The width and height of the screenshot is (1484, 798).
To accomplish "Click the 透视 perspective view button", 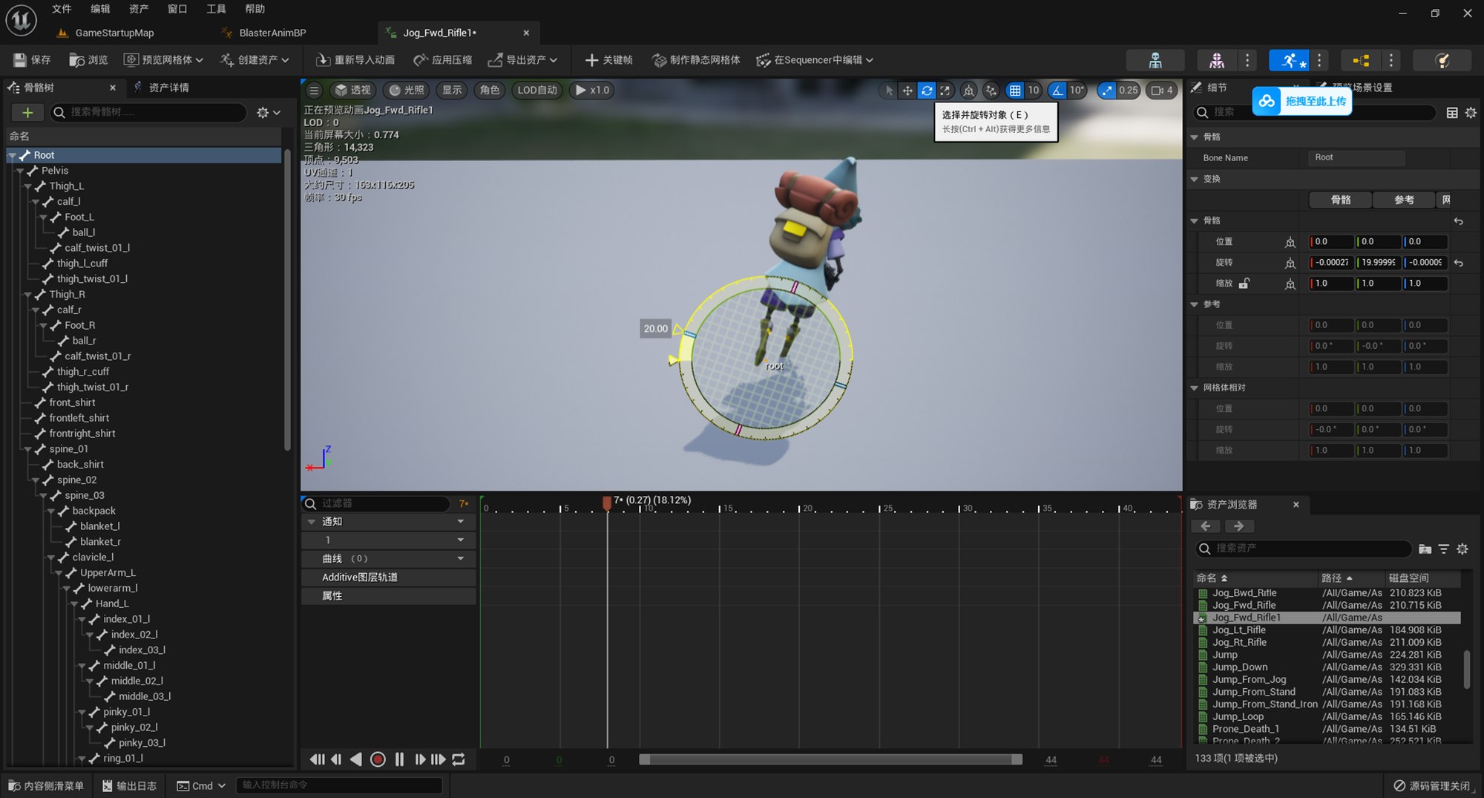I will click(352, 91).
